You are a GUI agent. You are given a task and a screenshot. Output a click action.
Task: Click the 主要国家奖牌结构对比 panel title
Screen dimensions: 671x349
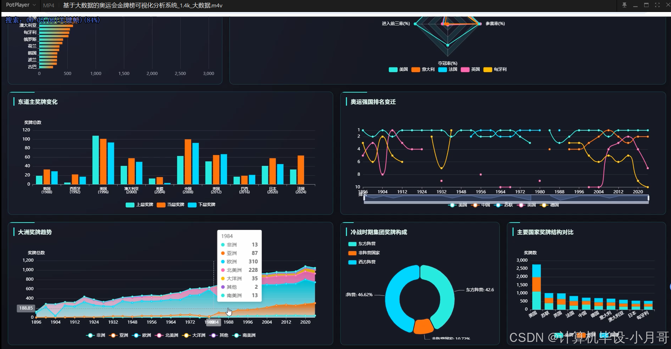click(545, 232)
